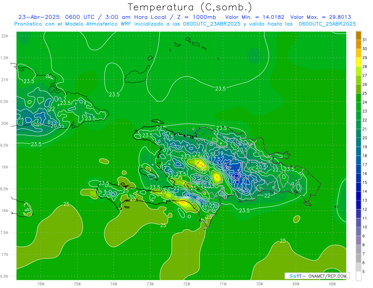The width and height of the screenshot is (373, 288).
Task: Click the latitude axis label "18N"
Action: tap(5, 211)
